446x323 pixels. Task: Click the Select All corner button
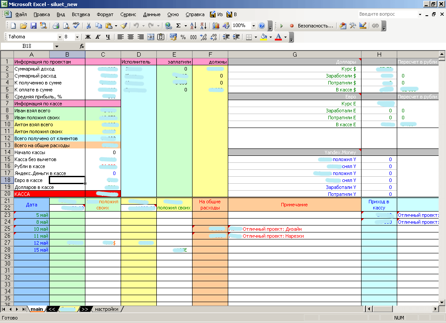click(7, 54)
